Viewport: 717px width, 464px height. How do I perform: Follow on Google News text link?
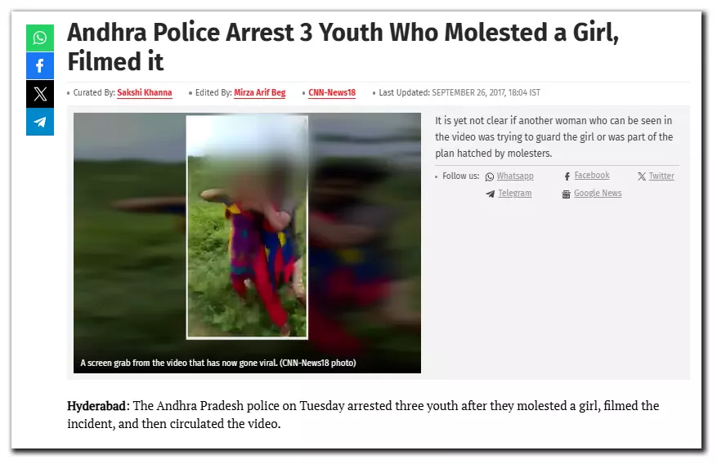point(598,193)
